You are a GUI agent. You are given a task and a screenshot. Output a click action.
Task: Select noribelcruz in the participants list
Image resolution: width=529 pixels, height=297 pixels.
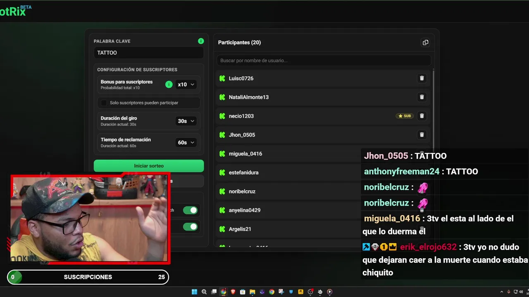[x=242, y=191]
